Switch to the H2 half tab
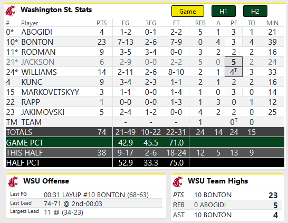The height and width of the screenshot is (223, 288). point(255,11)
